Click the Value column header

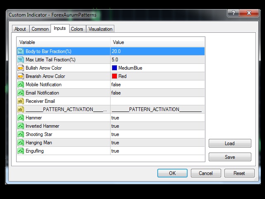click(157, 42)
